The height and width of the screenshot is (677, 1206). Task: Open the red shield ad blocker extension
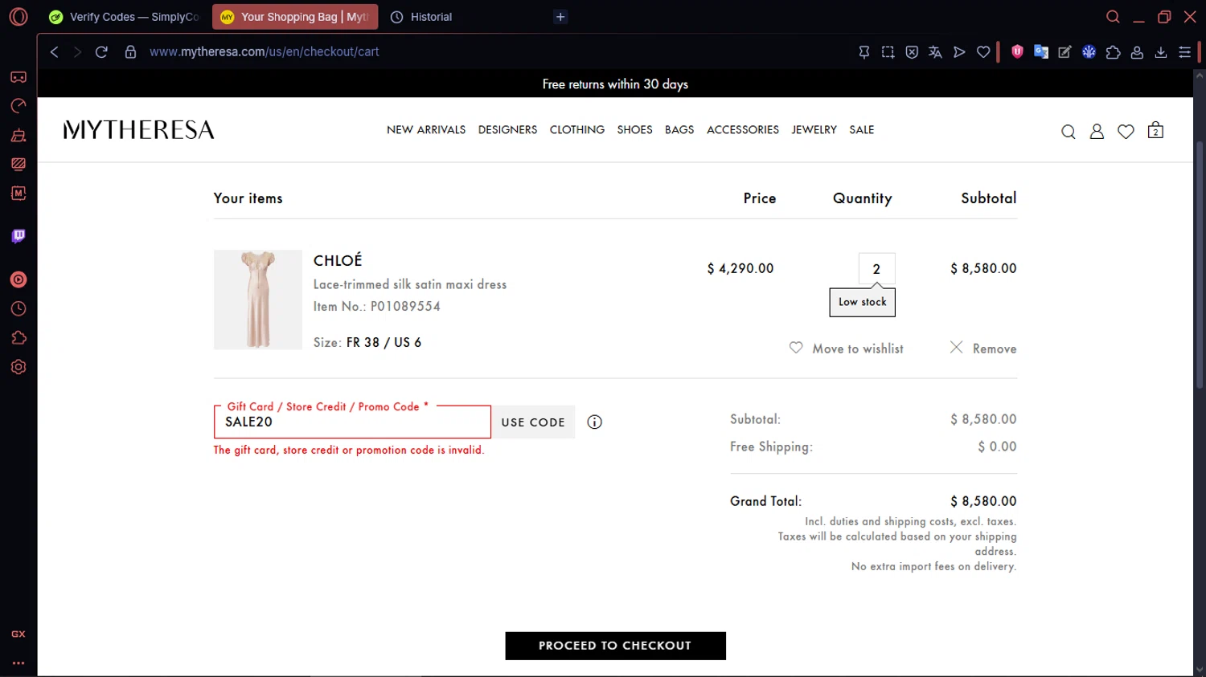click(x=1017, y=51)
